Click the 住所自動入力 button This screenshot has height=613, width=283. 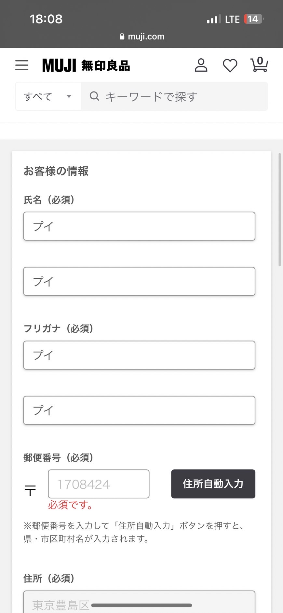pyautogui.click(x=213, y=484)
